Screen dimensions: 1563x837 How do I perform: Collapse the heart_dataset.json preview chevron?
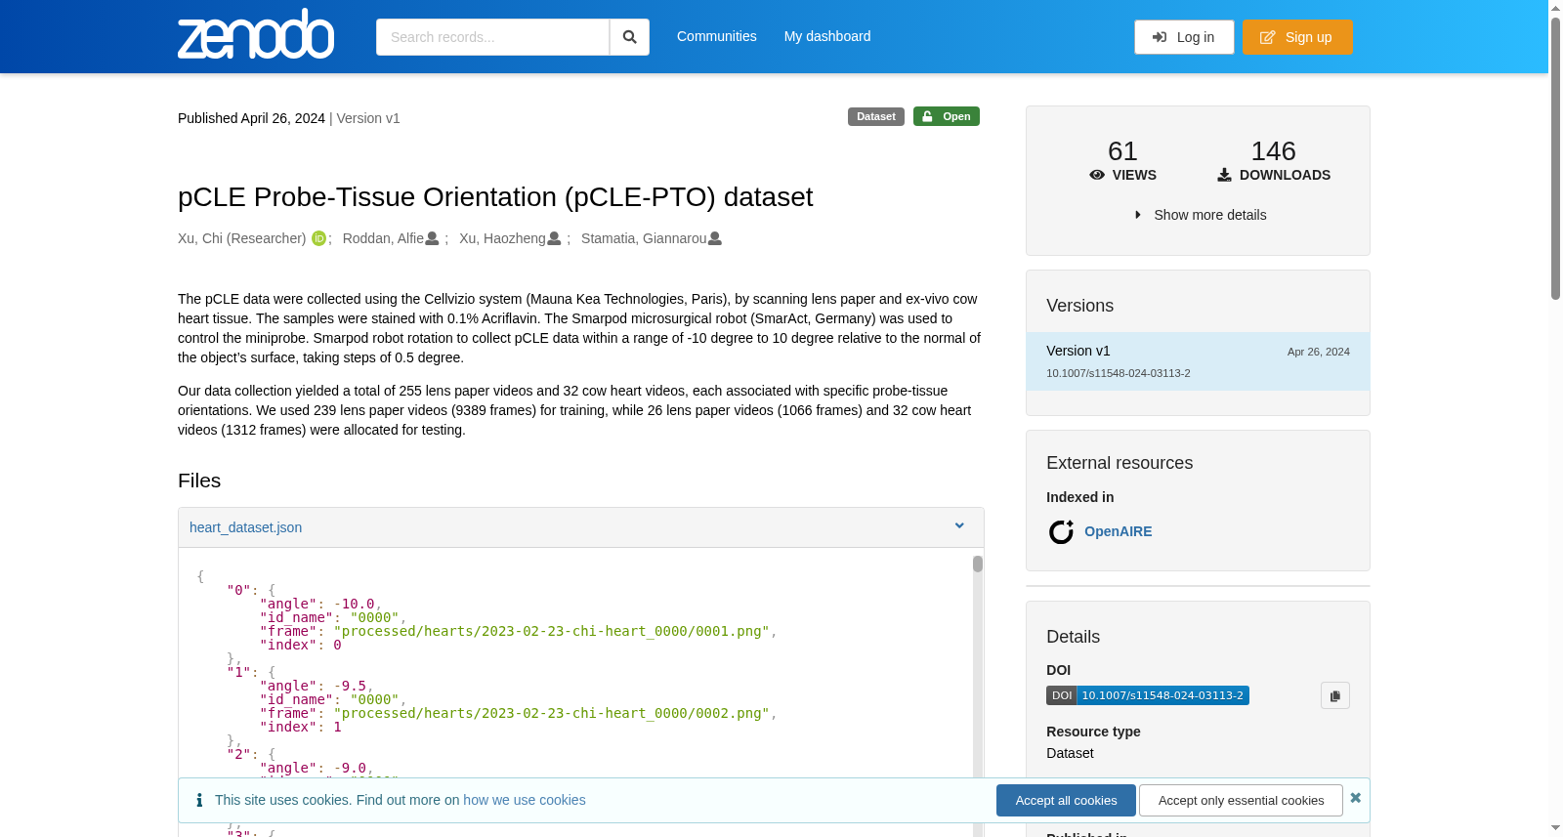coord(959,526)
